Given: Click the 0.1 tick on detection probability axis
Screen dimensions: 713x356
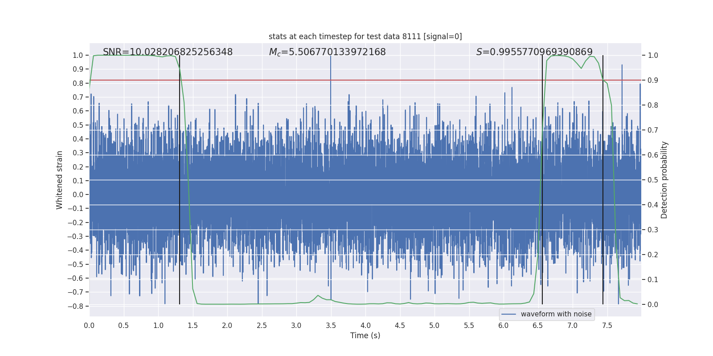Looking at the screenshot, I should click(653, 279).
